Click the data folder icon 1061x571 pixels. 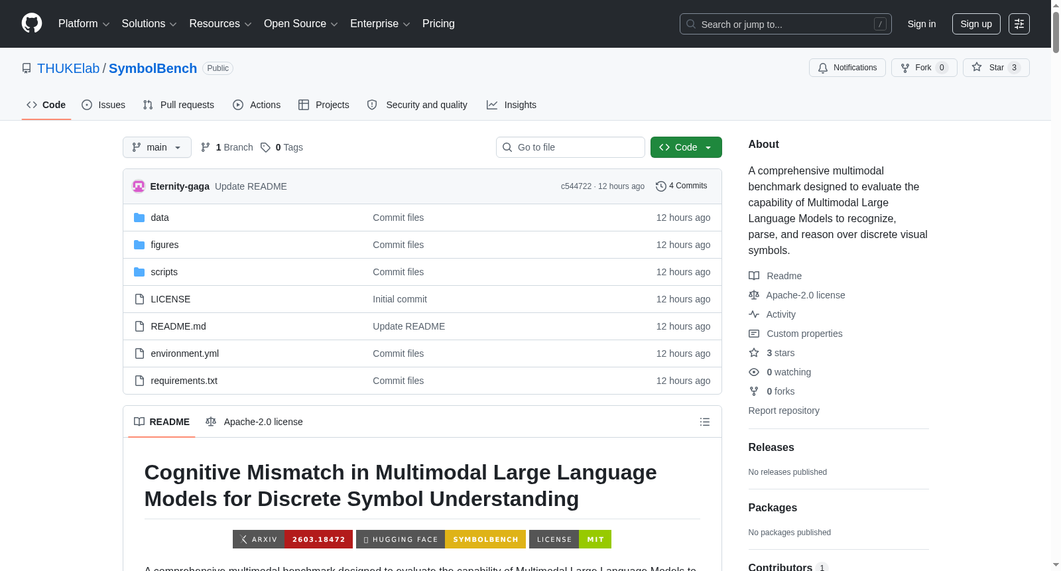[x=139, y=218]
